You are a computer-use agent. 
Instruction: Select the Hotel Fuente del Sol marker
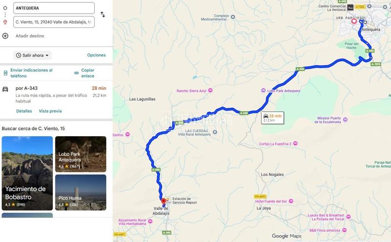(291, 201)
